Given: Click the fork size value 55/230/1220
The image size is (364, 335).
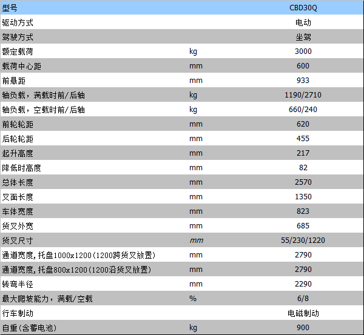Looking at the screenshot, I should coord(303,240).
